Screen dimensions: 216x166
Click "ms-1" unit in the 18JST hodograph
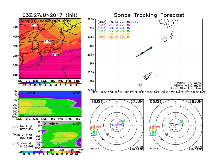pos(95,149)
